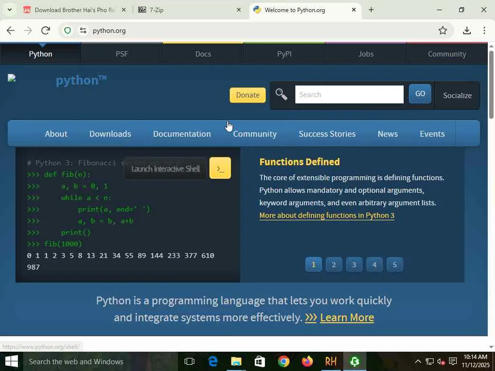Viewport: 495px width, 371px height.
Task: Open the shield security icon in address bar
Action: [x=67, y=30]
